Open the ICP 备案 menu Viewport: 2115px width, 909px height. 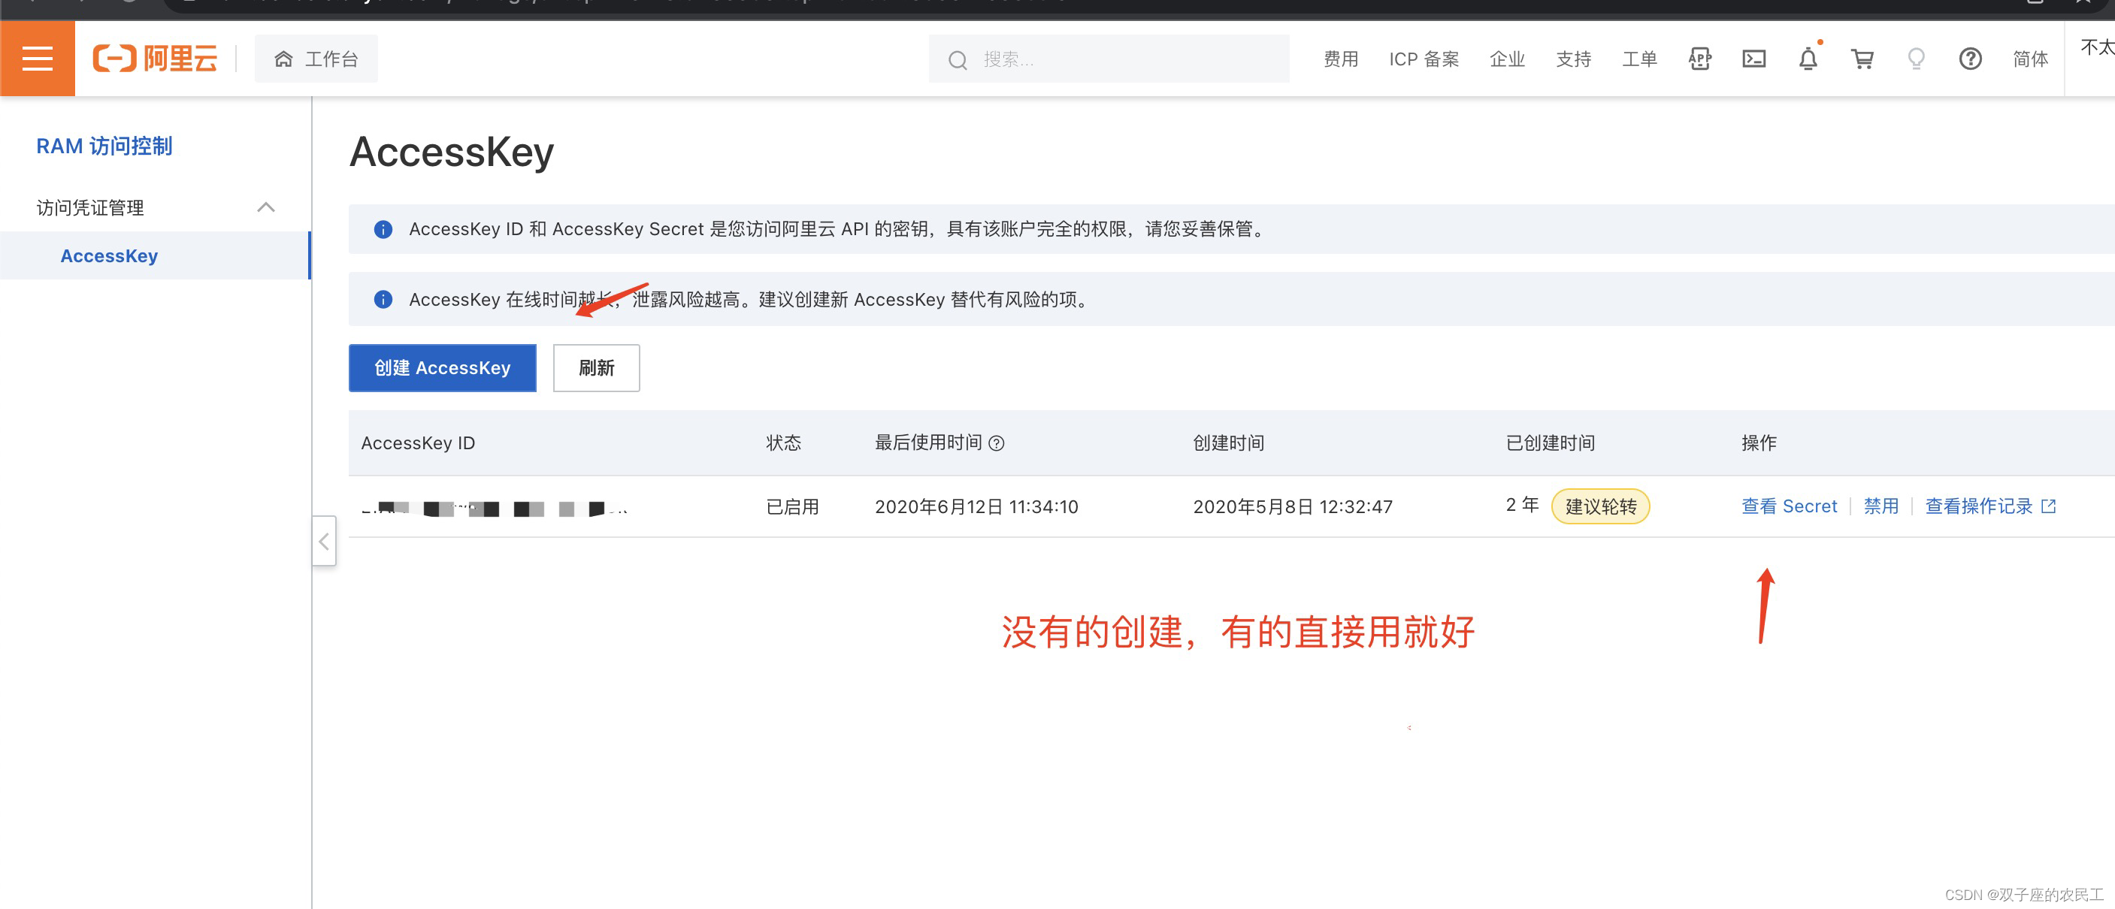point(1424,59)
